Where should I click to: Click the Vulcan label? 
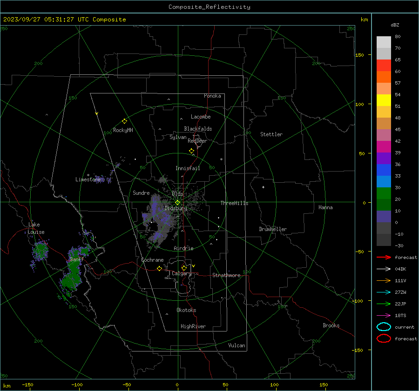pos(237,345)
